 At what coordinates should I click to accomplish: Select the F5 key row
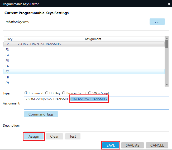pyautogui.click(x=84, y=61)
